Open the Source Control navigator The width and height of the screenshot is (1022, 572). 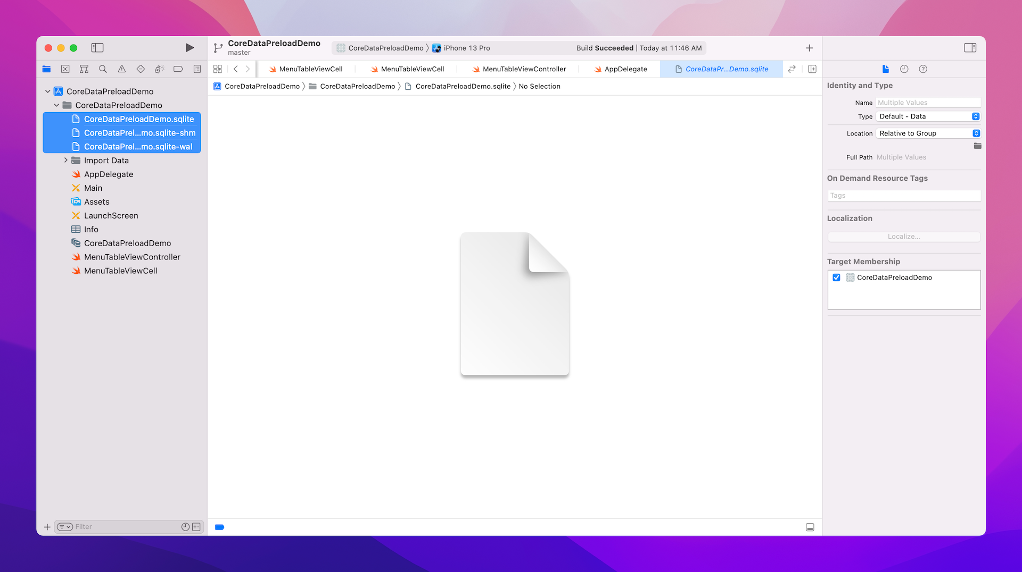[65, 69]
